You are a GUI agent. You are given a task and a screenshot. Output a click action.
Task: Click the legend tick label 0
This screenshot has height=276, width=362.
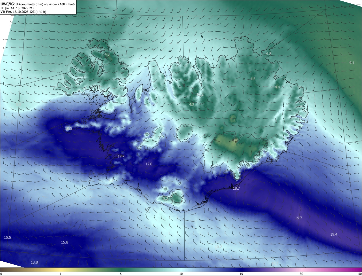tap(1, 274)
